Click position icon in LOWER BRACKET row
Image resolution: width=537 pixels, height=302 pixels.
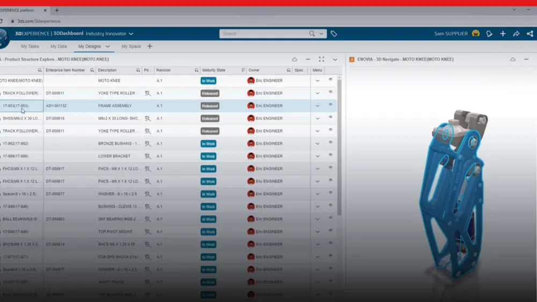147,156
